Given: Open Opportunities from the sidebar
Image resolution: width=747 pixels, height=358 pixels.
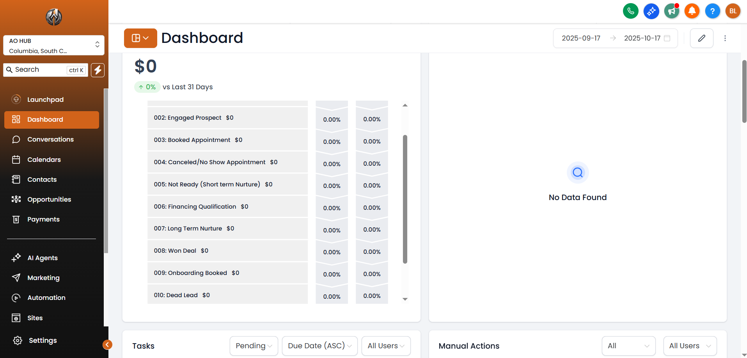Looking at the screenshot, I should (49, 200).
